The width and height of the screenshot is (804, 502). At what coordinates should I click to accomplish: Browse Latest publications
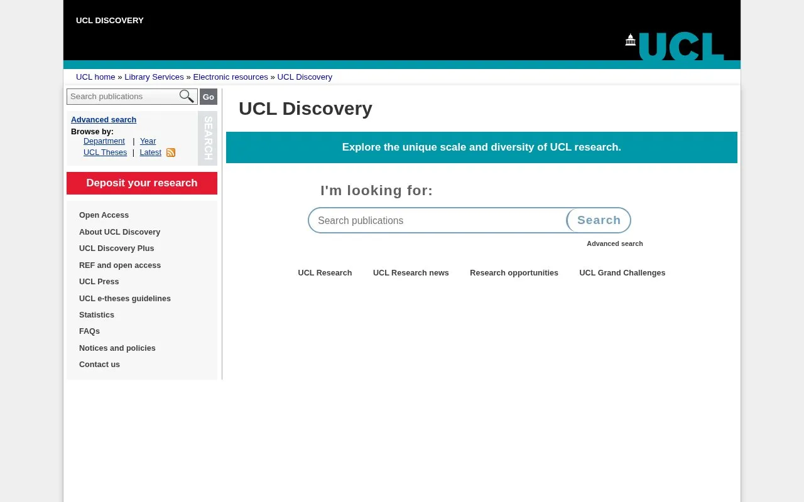click(x=150, y=152)
